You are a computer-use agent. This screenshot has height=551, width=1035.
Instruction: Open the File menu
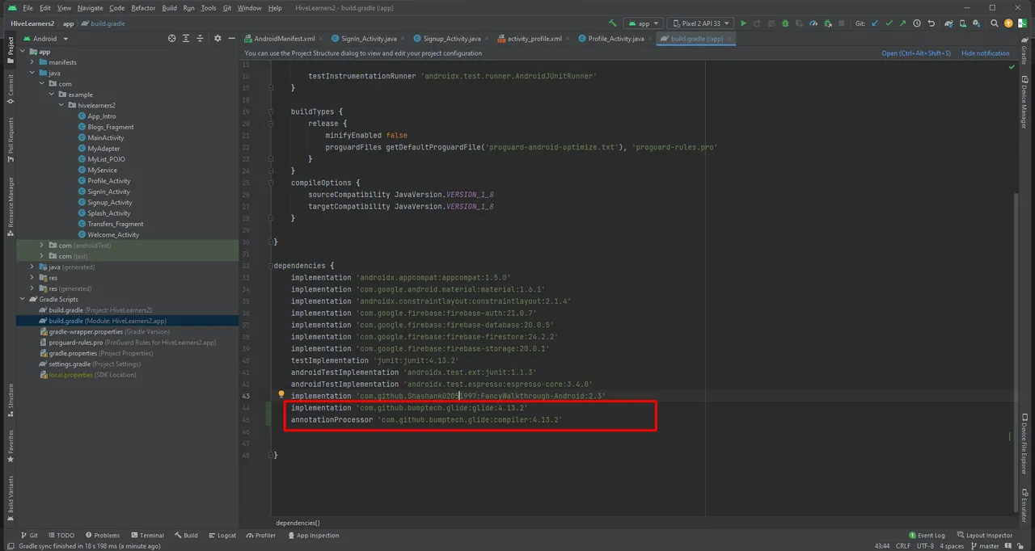(x=27, y=7)
